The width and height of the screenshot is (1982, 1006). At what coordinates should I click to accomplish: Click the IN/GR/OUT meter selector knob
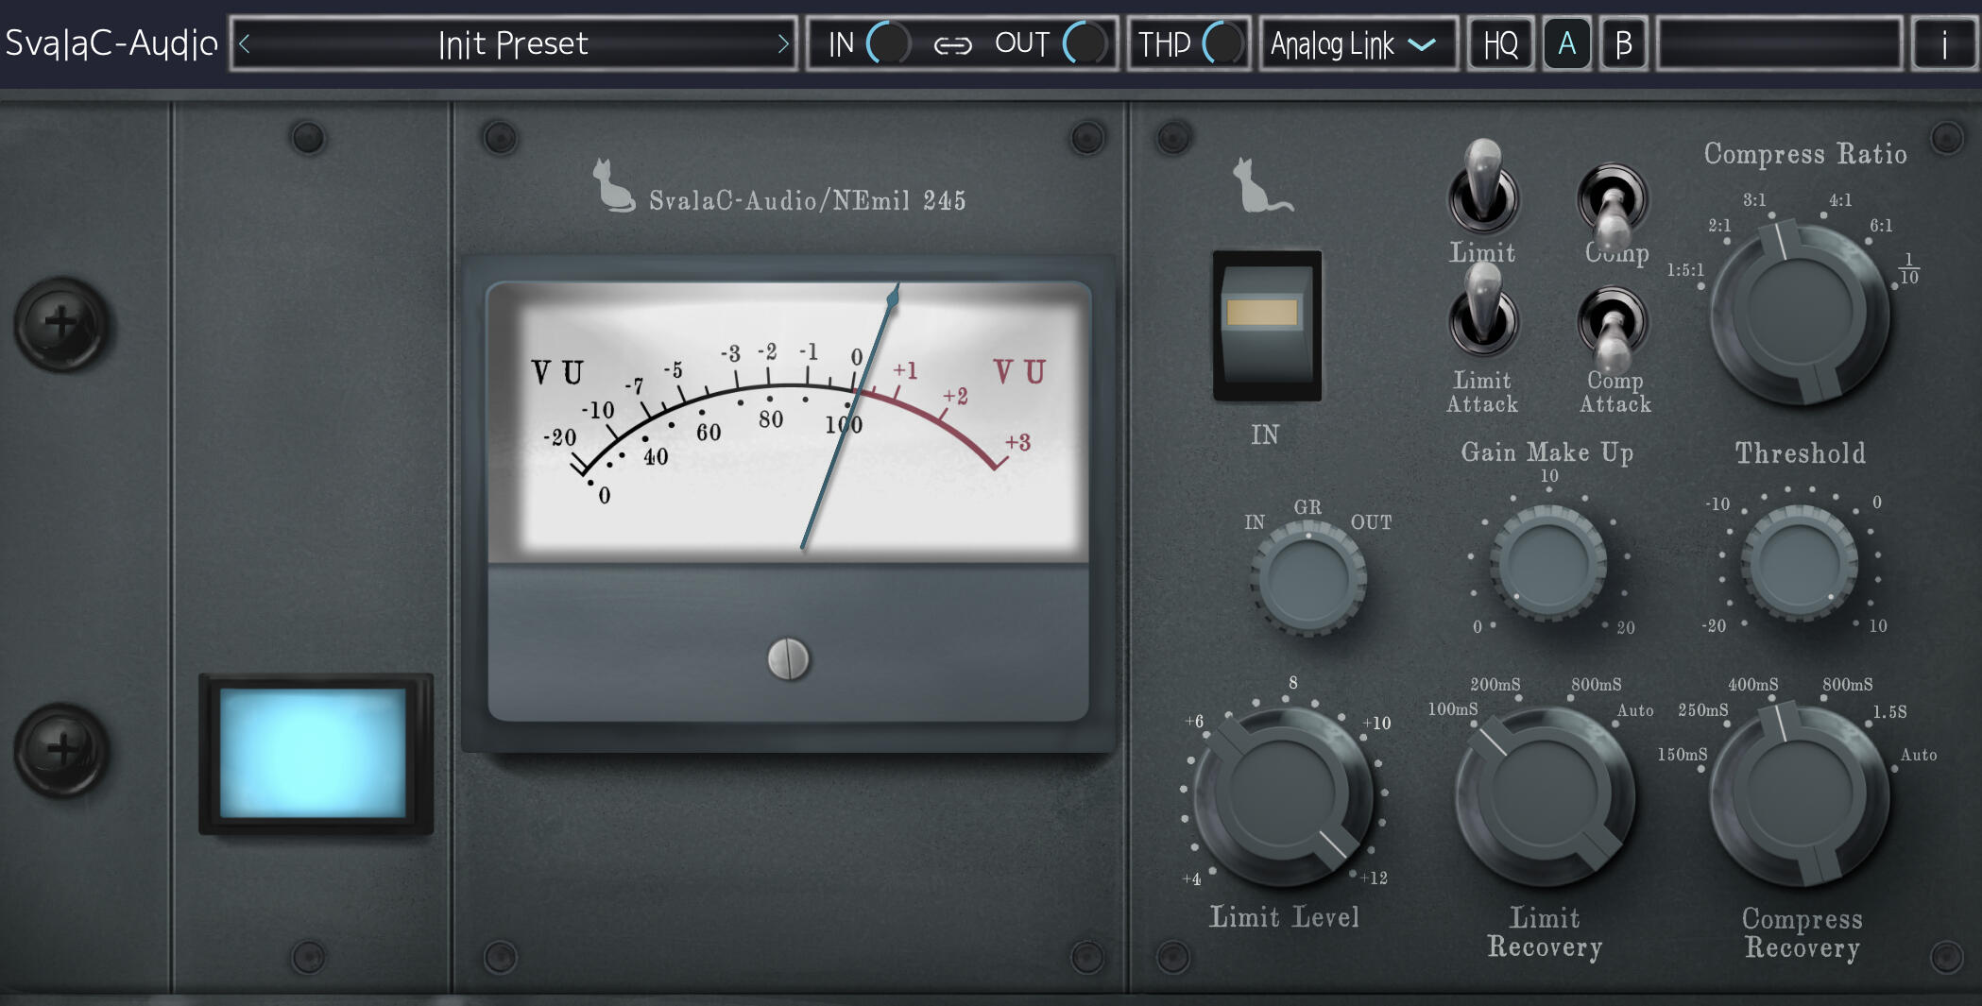[x=1308, y=578]
